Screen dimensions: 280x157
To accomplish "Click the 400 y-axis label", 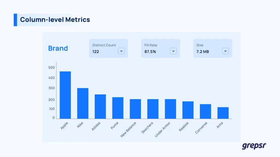I will [52, 78].
